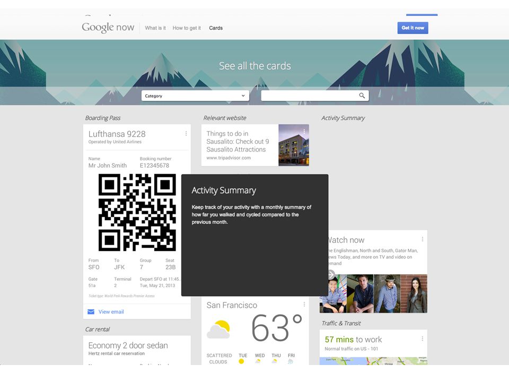The width and height of the screenshot is (509, 382).
Task: Go to How to get it
Action: pyautogui.click(x=187, y=28)
